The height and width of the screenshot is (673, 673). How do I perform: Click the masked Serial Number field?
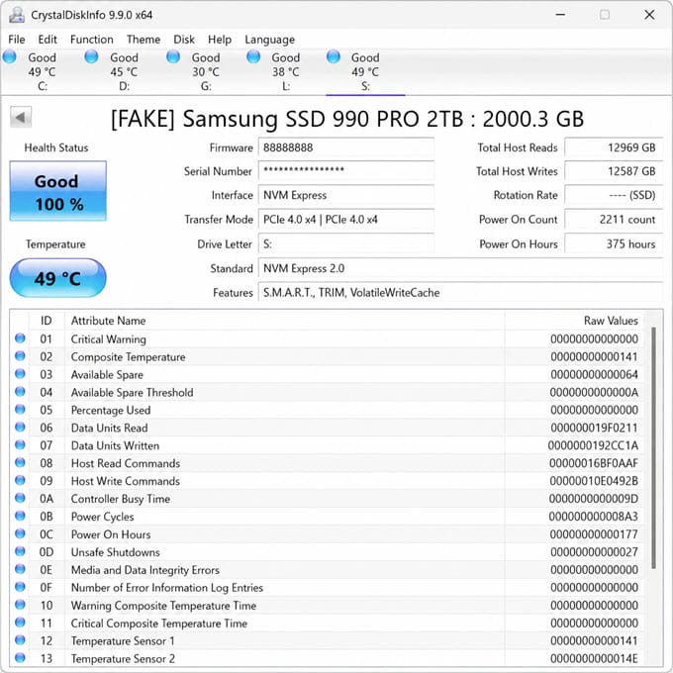click(x=346, y=171)
